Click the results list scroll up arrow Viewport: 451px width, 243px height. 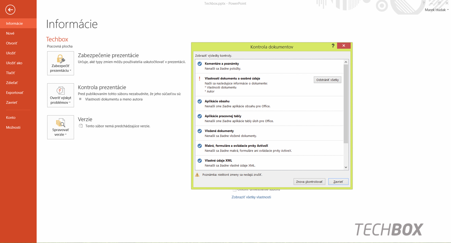[x=346, y=62]
